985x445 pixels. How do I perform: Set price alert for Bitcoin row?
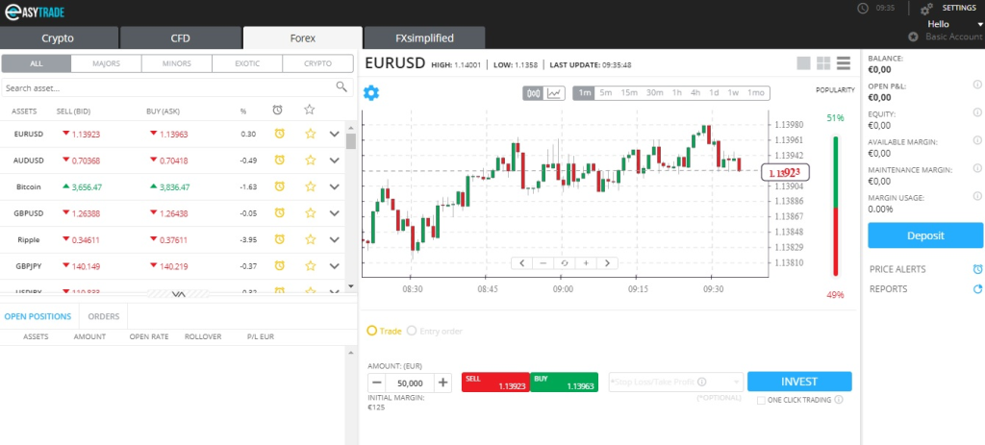[x=280, y=186]
